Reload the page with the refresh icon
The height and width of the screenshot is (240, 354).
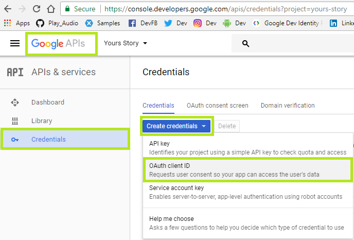(x=37, y=9)
